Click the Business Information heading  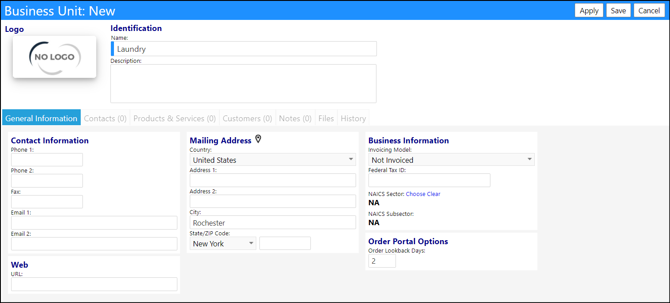point(408,140)
